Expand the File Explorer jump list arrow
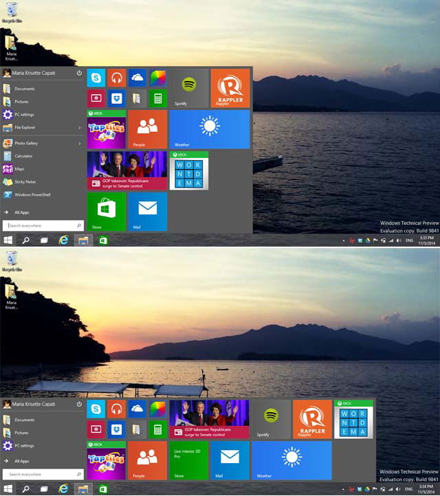440x496 pixels. coord(80,128)
